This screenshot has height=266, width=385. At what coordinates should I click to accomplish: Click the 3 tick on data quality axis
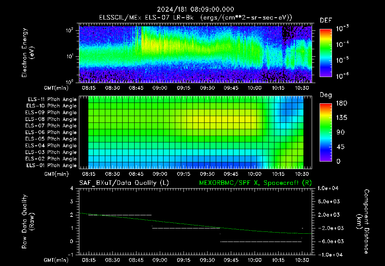pyautogui.click(x=72, y=201)
